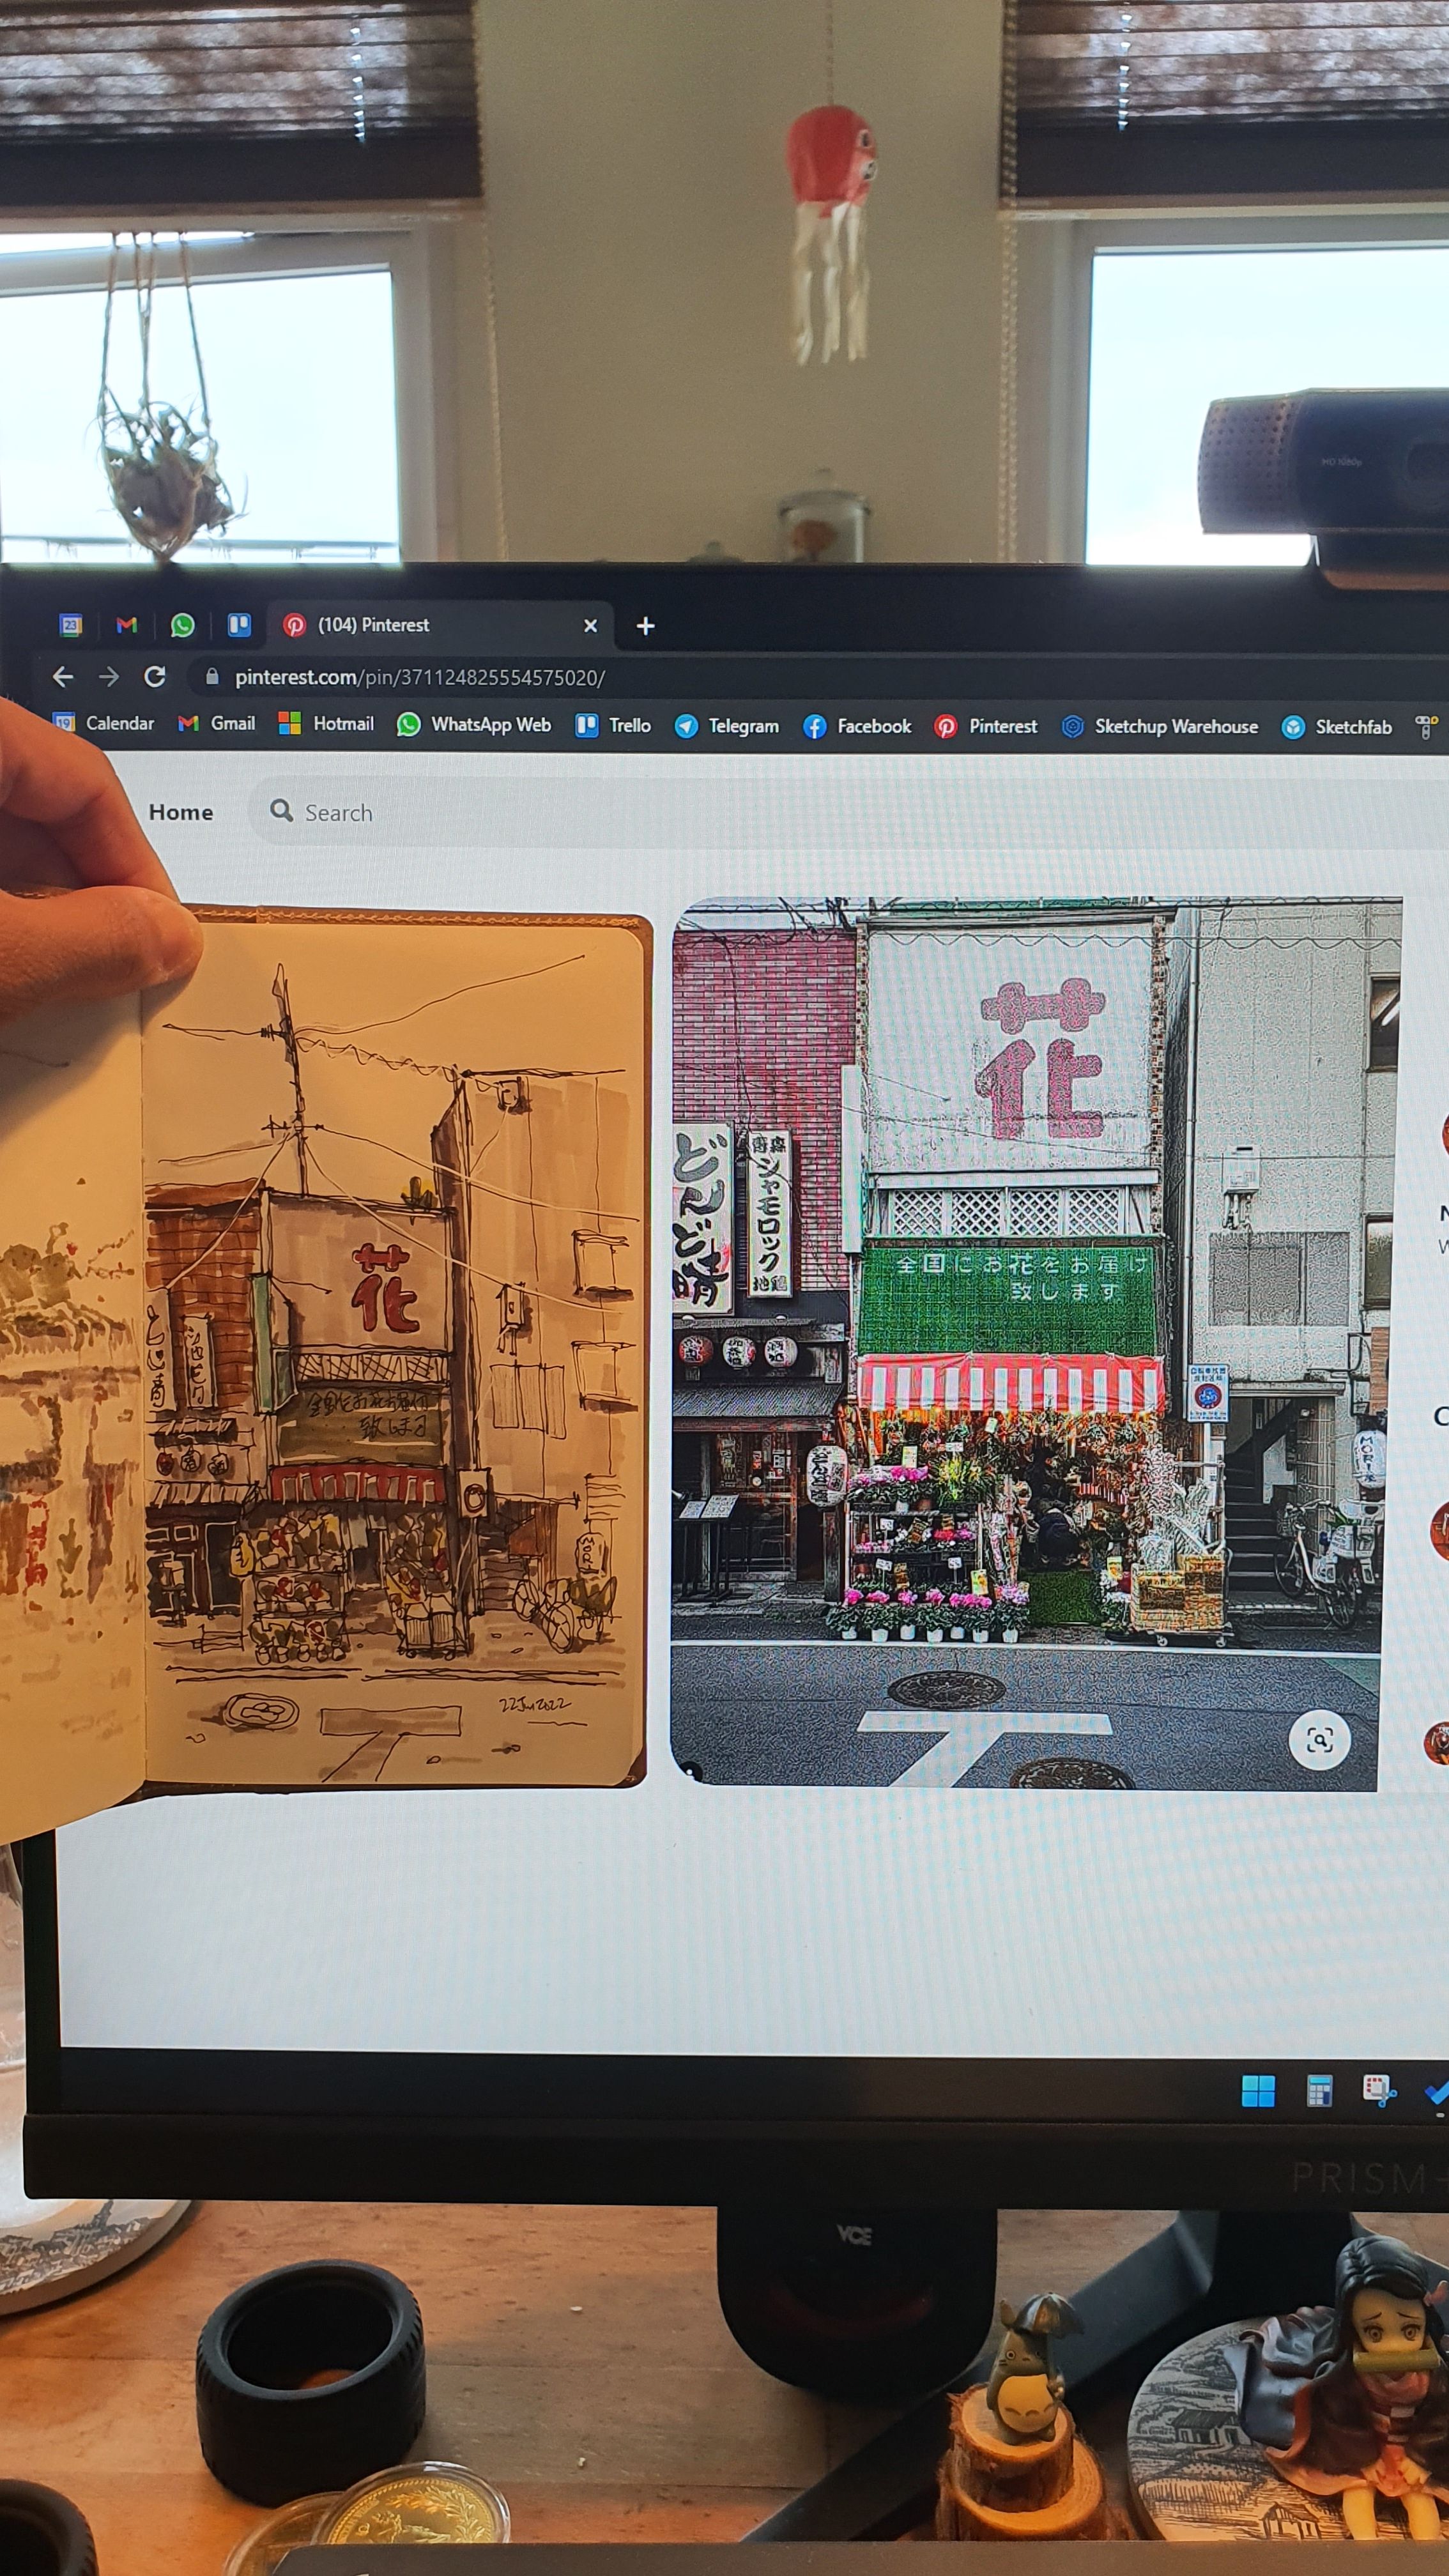The height and width of the screenshot is (2576, 1449).
Task: Open the Windows Start menu
Action: pyautogui.click(x=1257, y=2090)
